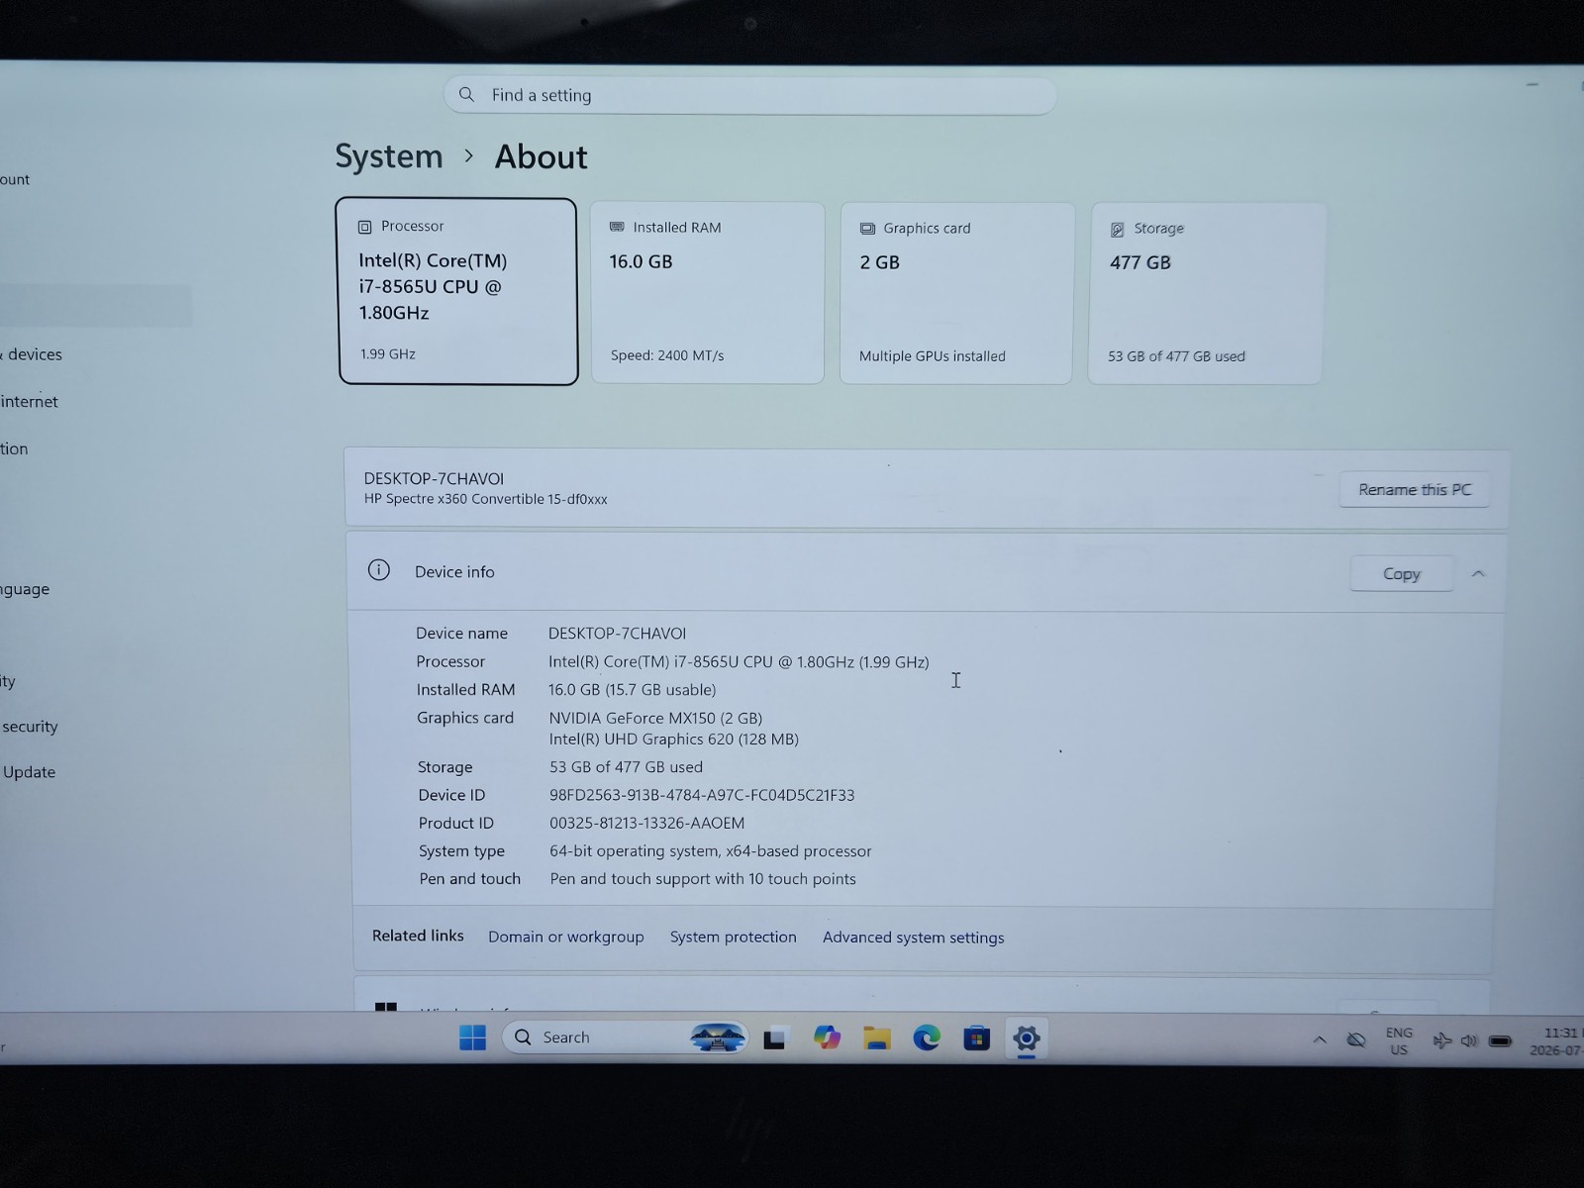Click Multiple GPUs installed text
The width and height of the screenshot is (1584, 1188).
point(932,356)
